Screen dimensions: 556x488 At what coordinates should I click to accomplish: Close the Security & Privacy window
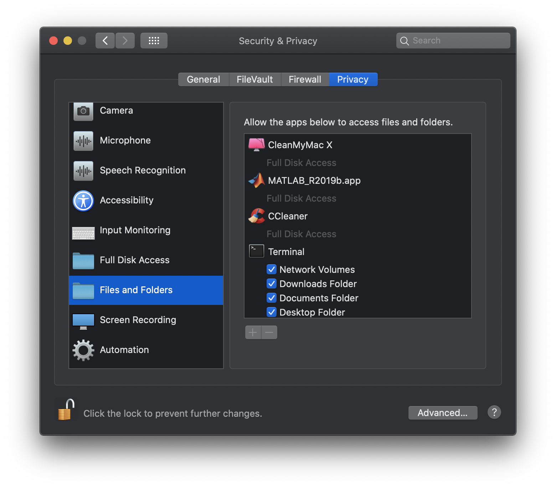coord(53,41)
